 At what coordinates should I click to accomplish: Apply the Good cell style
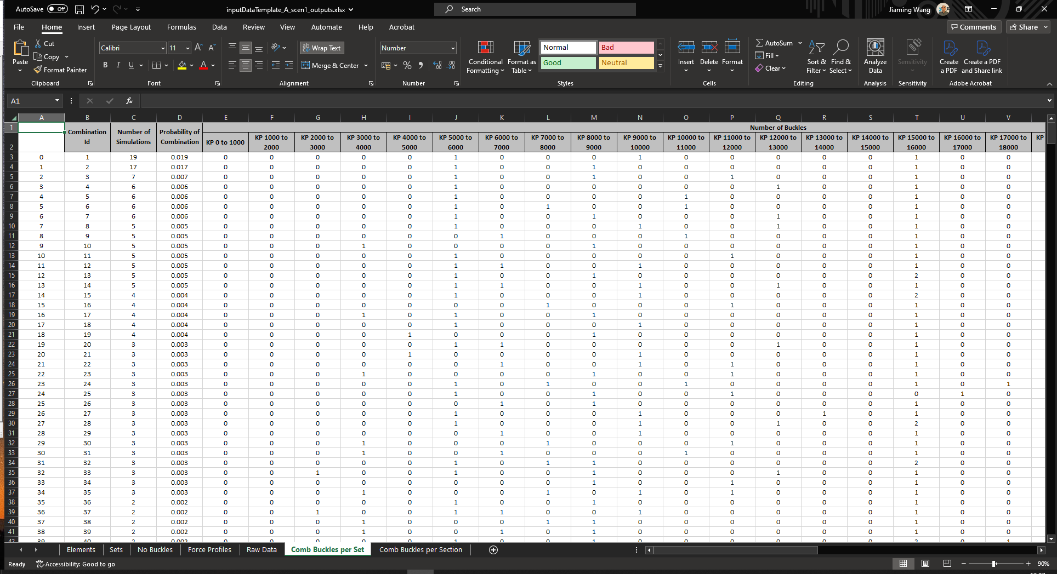tap(567, 62)
